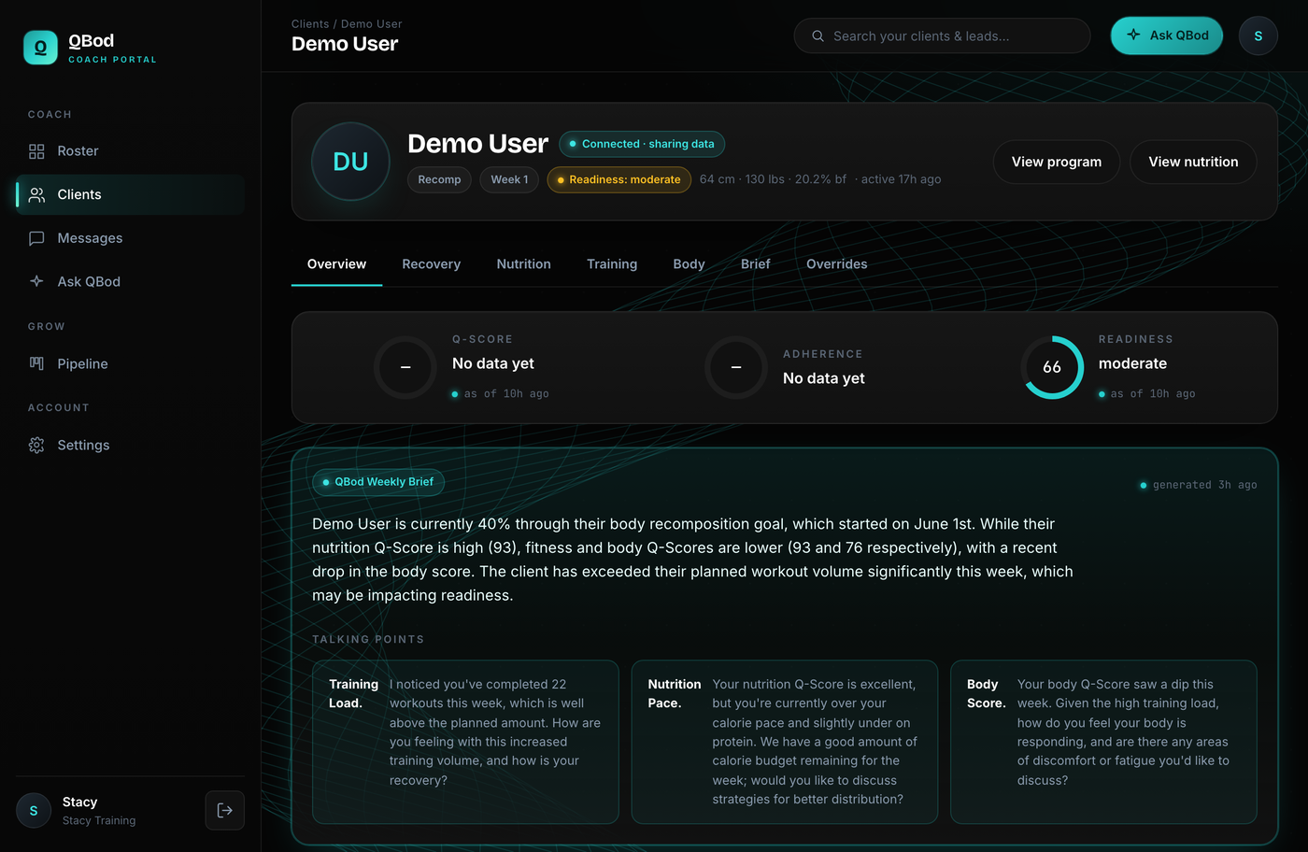Click the search magnifier icon

(817, 36)
